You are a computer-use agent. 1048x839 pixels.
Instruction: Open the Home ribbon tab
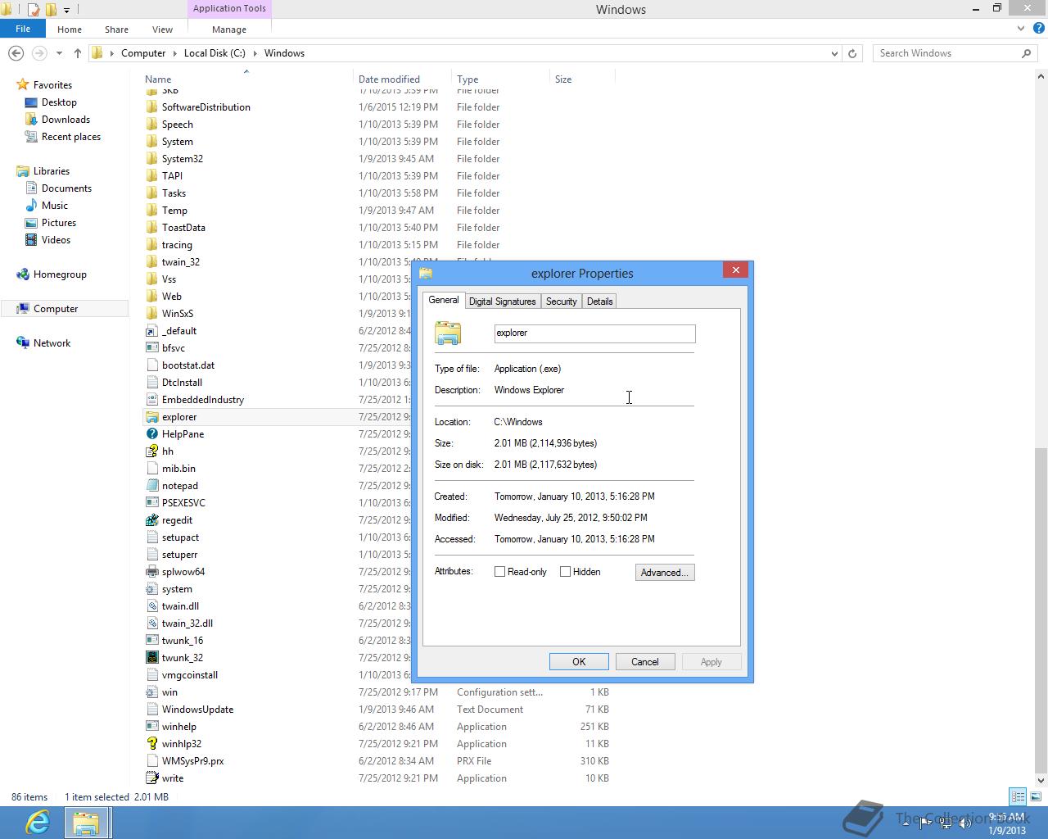click(x=70, y=29)
